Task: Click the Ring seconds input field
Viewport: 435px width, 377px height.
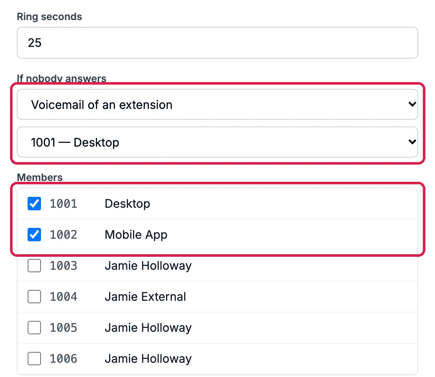Action: [217, 43]
